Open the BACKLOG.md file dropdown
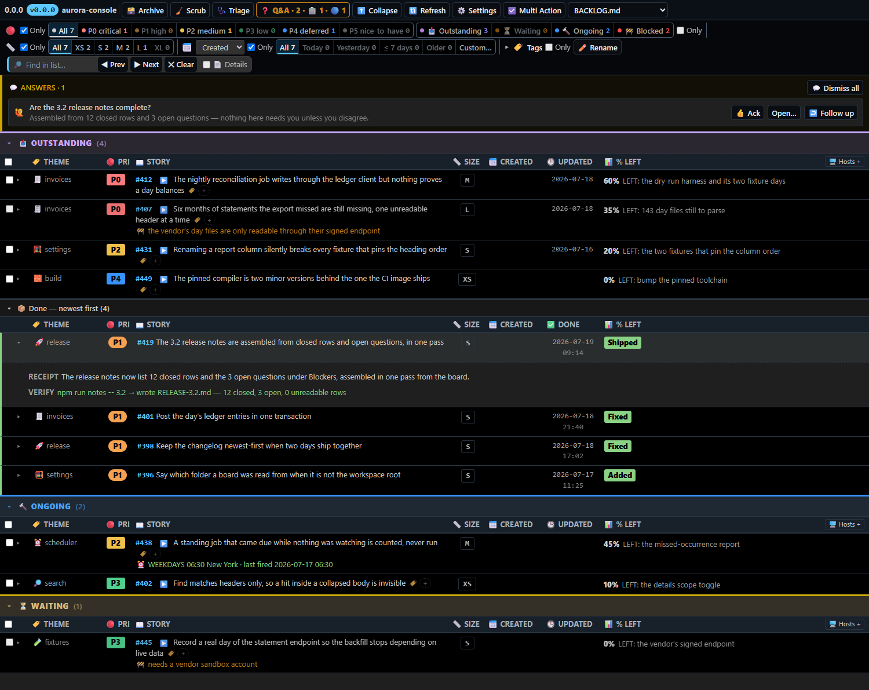 coord(618,10)
